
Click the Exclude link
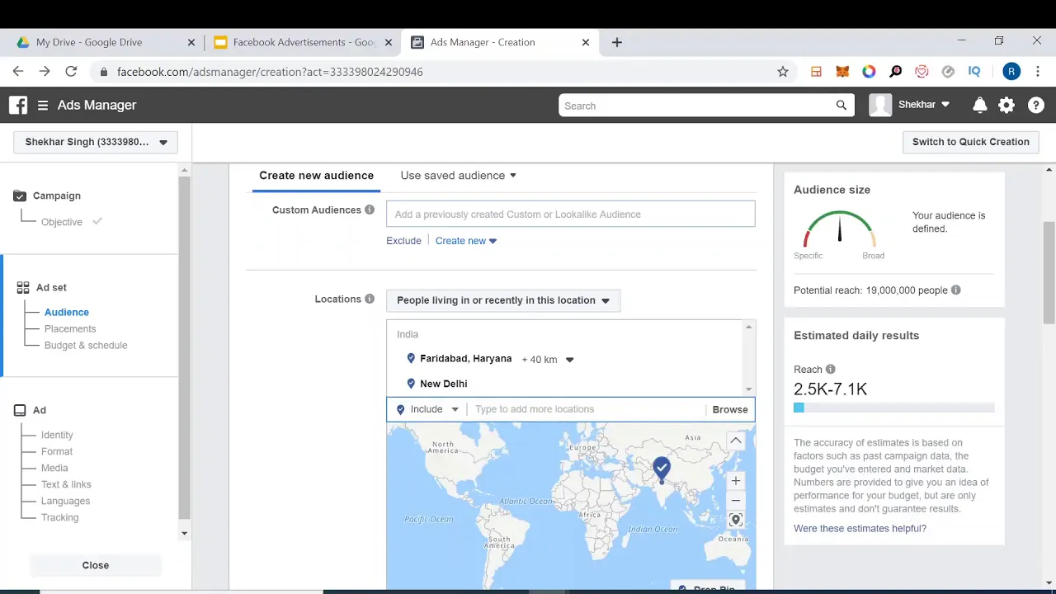tap(403, 241)
